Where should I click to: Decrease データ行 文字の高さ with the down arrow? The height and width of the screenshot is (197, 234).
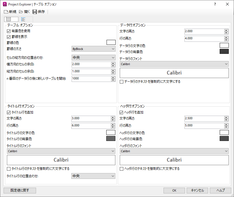(x=226, y=32)
